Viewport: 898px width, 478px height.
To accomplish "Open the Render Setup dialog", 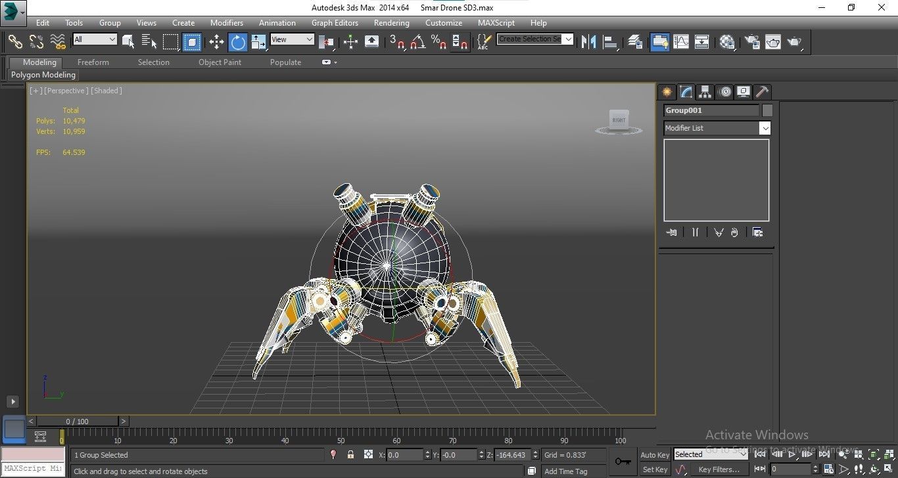I will 751,42.
